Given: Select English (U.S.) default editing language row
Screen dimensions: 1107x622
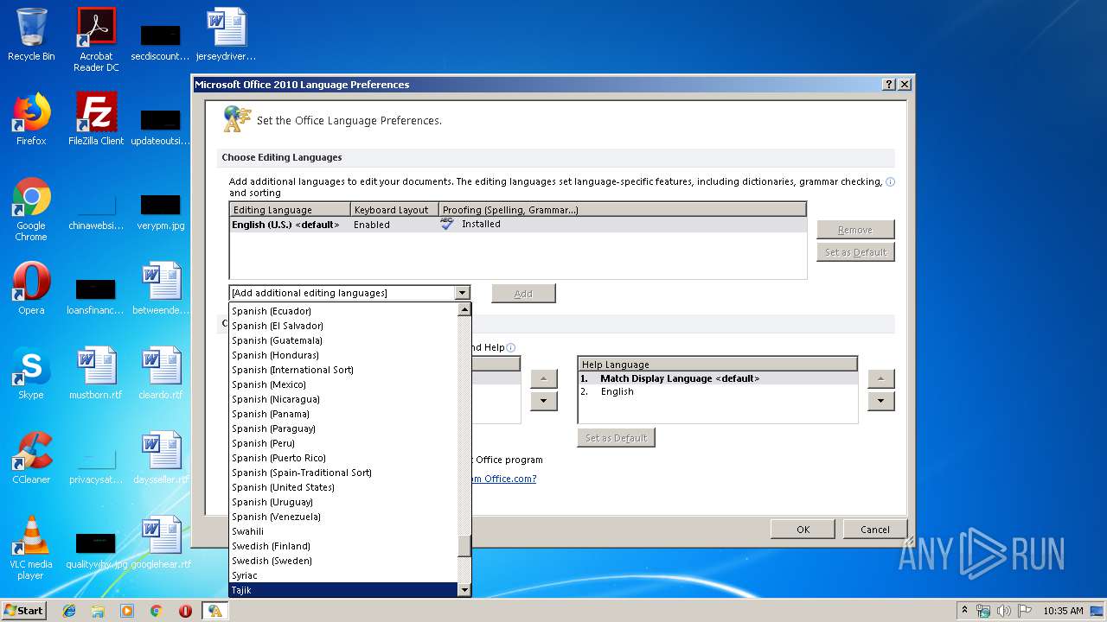Looking at the screenshot, I should click(517, 225).
